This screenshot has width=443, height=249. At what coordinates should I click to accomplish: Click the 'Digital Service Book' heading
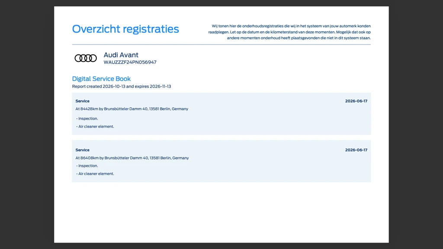[101, 79]
